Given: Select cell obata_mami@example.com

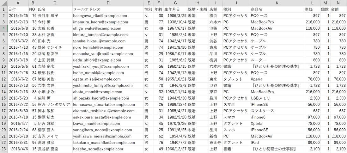Looking at the screenshot, I should (108, 92).
